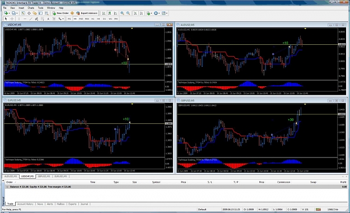The width and height of the screenshot is (350, 213).
Task: Switch timeframe to MN
Action: click(x=116, y=18)
